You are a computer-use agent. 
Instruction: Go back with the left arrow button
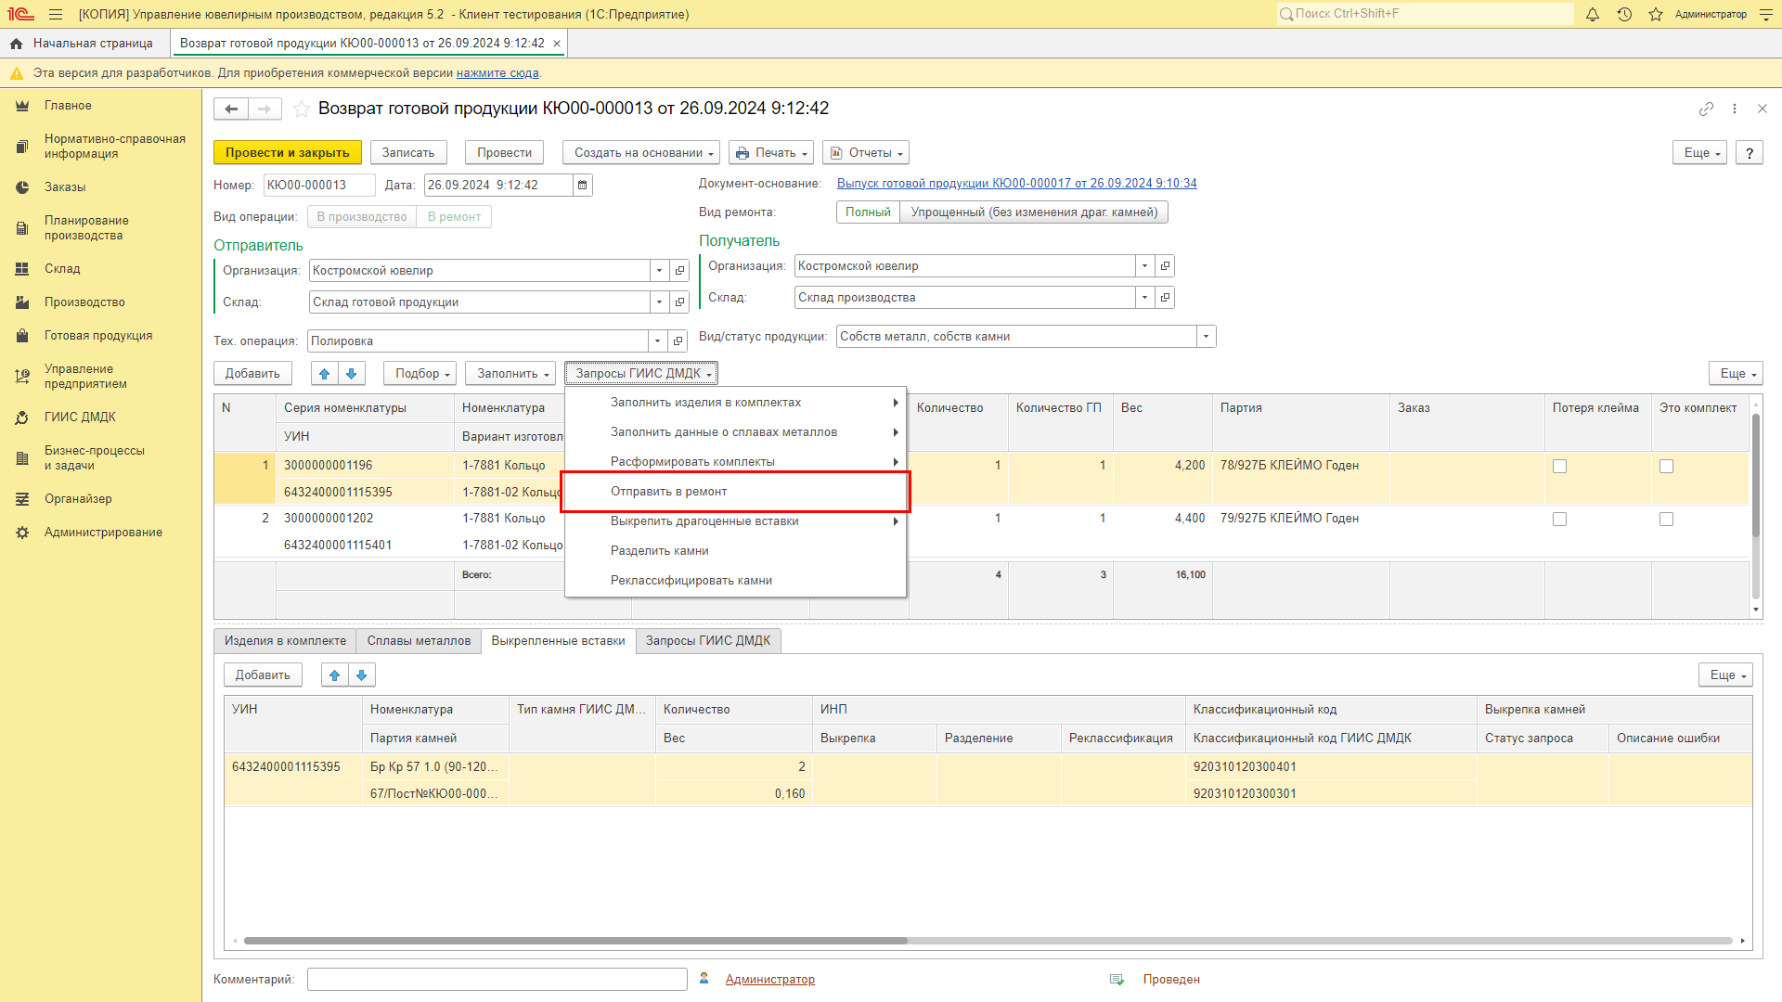(231, 109)
